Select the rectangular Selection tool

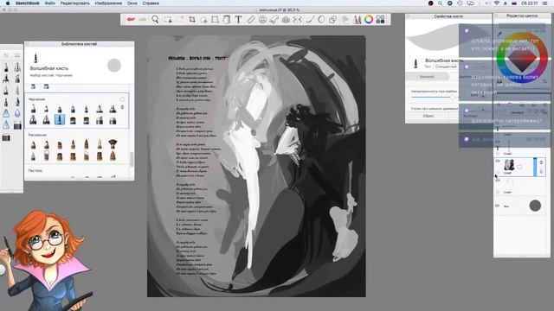pos(168,20)
